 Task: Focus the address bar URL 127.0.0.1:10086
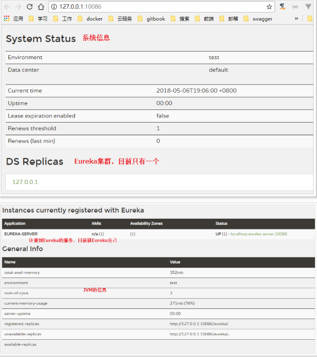[x=80, y=7]
